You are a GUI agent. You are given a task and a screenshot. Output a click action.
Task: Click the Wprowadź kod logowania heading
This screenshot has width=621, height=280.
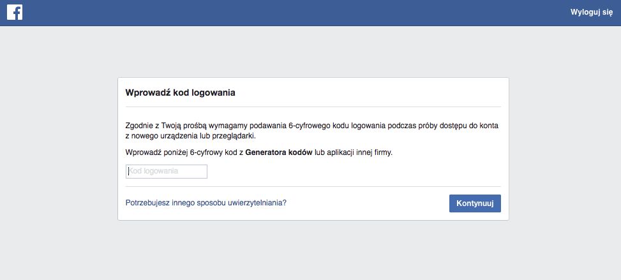(181, 92)
